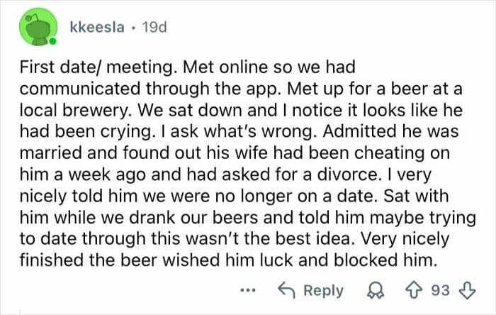Click the green Snoo avatar
The image size is (496, 315).
pyautogui.click(x=38, y=27)
